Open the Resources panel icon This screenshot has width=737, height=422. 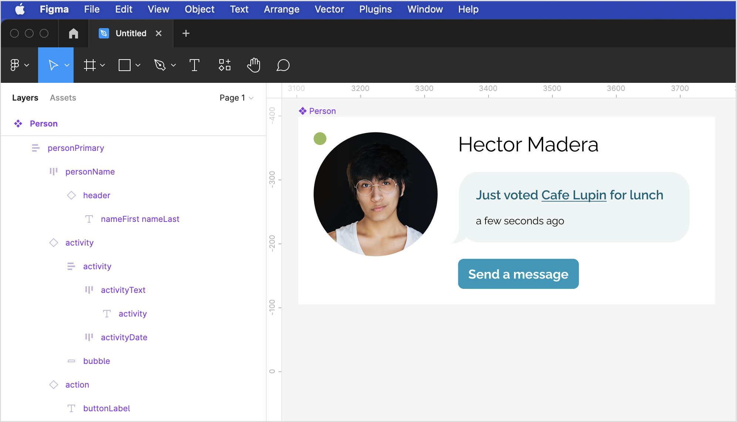tap(224, 65)
